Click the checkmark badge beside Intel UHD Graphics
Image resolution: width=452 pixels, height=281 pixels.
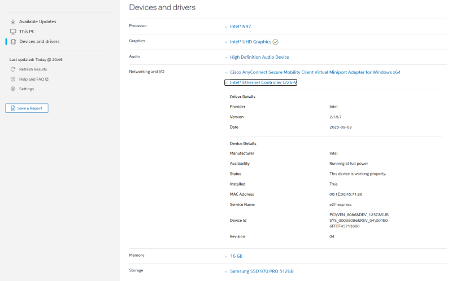point(275,42)
